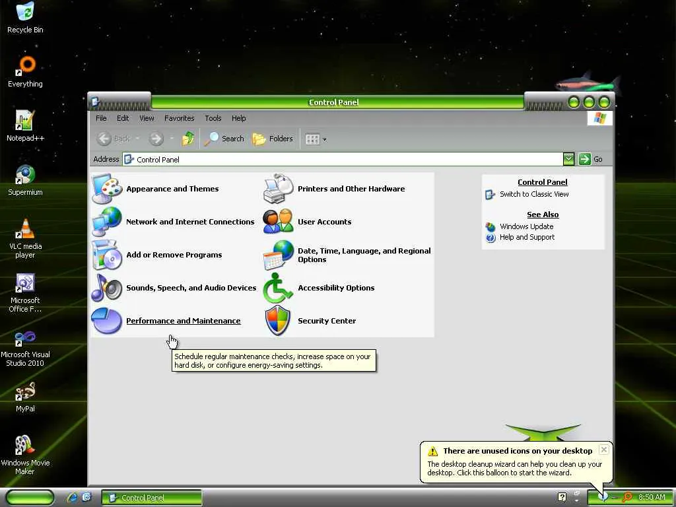The height and width of the screenshot is (507, 676).
Task: Open the File menu
Action: pos(101,118)
